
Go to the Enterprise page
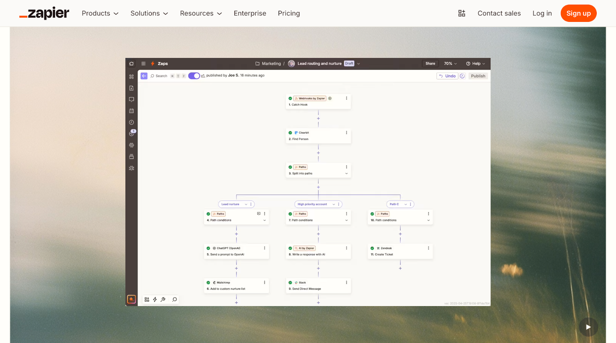point(250,13)
